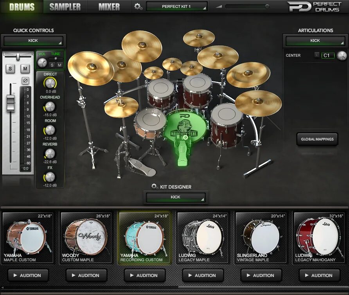Viewport: 349px width, 295px height.
Task: Select the Slingerland Vintage Maple 20"x14" thumbnail
Action: (x=261, y=238)
